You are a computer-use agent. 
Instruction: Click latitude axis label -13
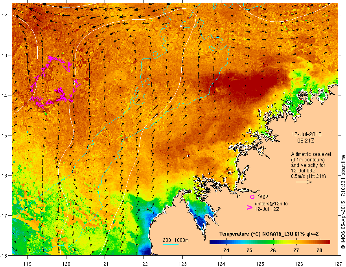[x=4, y=55]
